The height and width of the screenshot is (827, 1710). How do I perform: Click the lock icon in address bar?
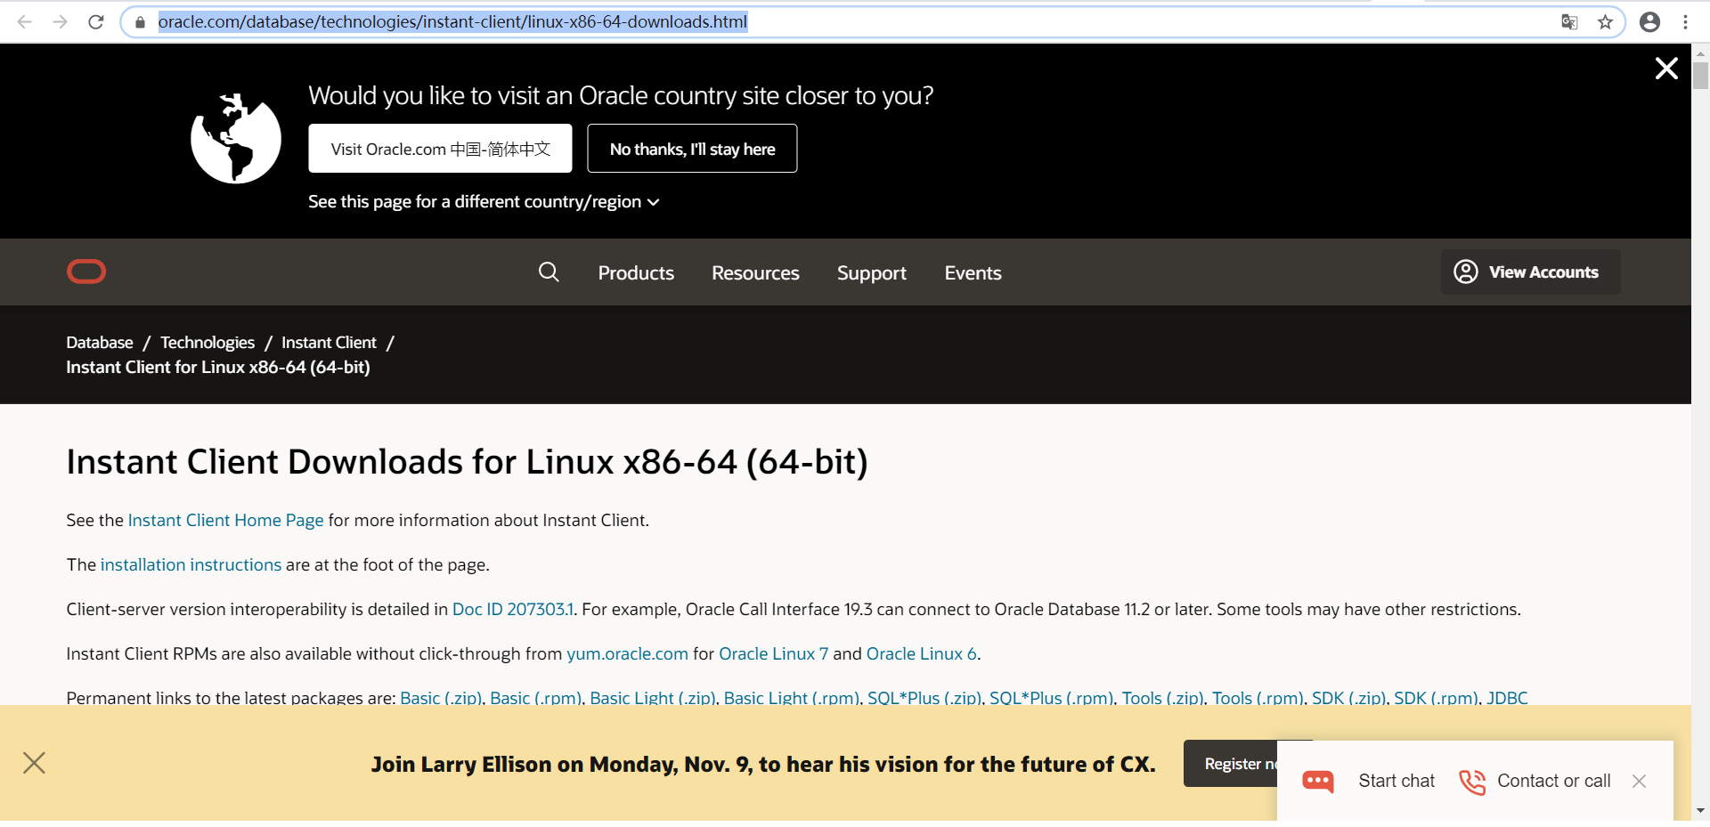click(x=140, y=22)
